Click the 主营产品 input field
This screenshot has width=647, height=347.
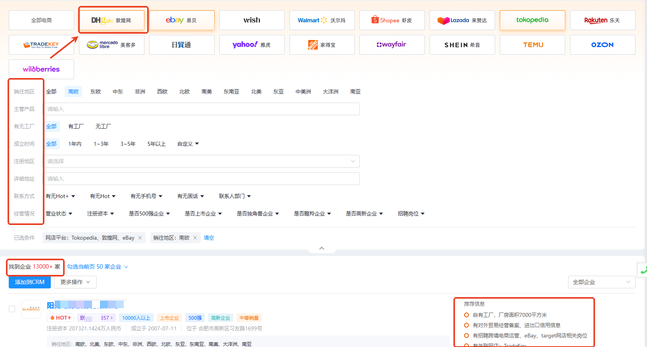pos(202,109)
